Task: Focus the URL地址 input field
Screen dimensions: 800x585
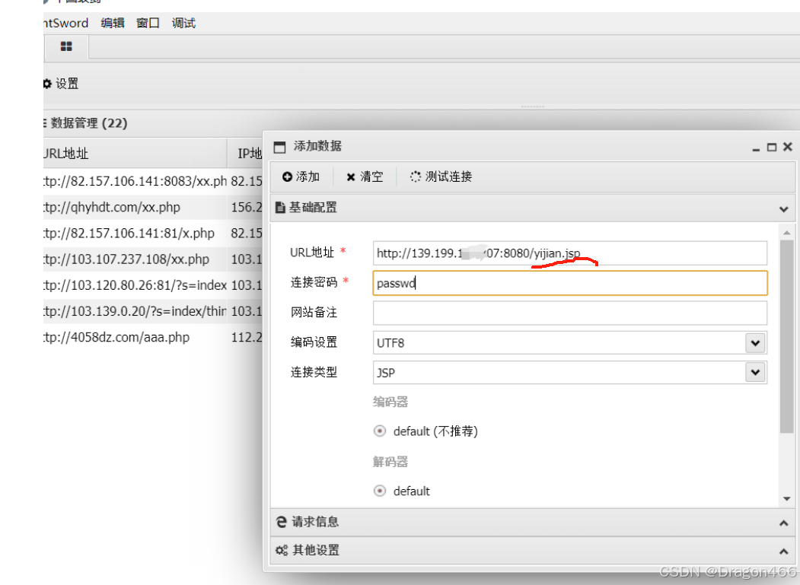Action: 570,253
